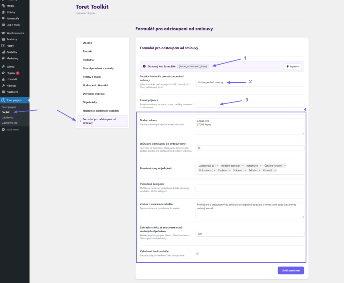The width and height of the screenshot is (344, 283).
Task: Click the Nástroje wrench icon
Action: click(3, 86)
